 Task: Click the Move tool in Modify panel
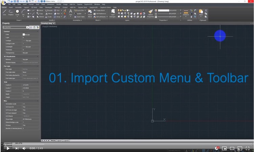(x=40, y=10)
